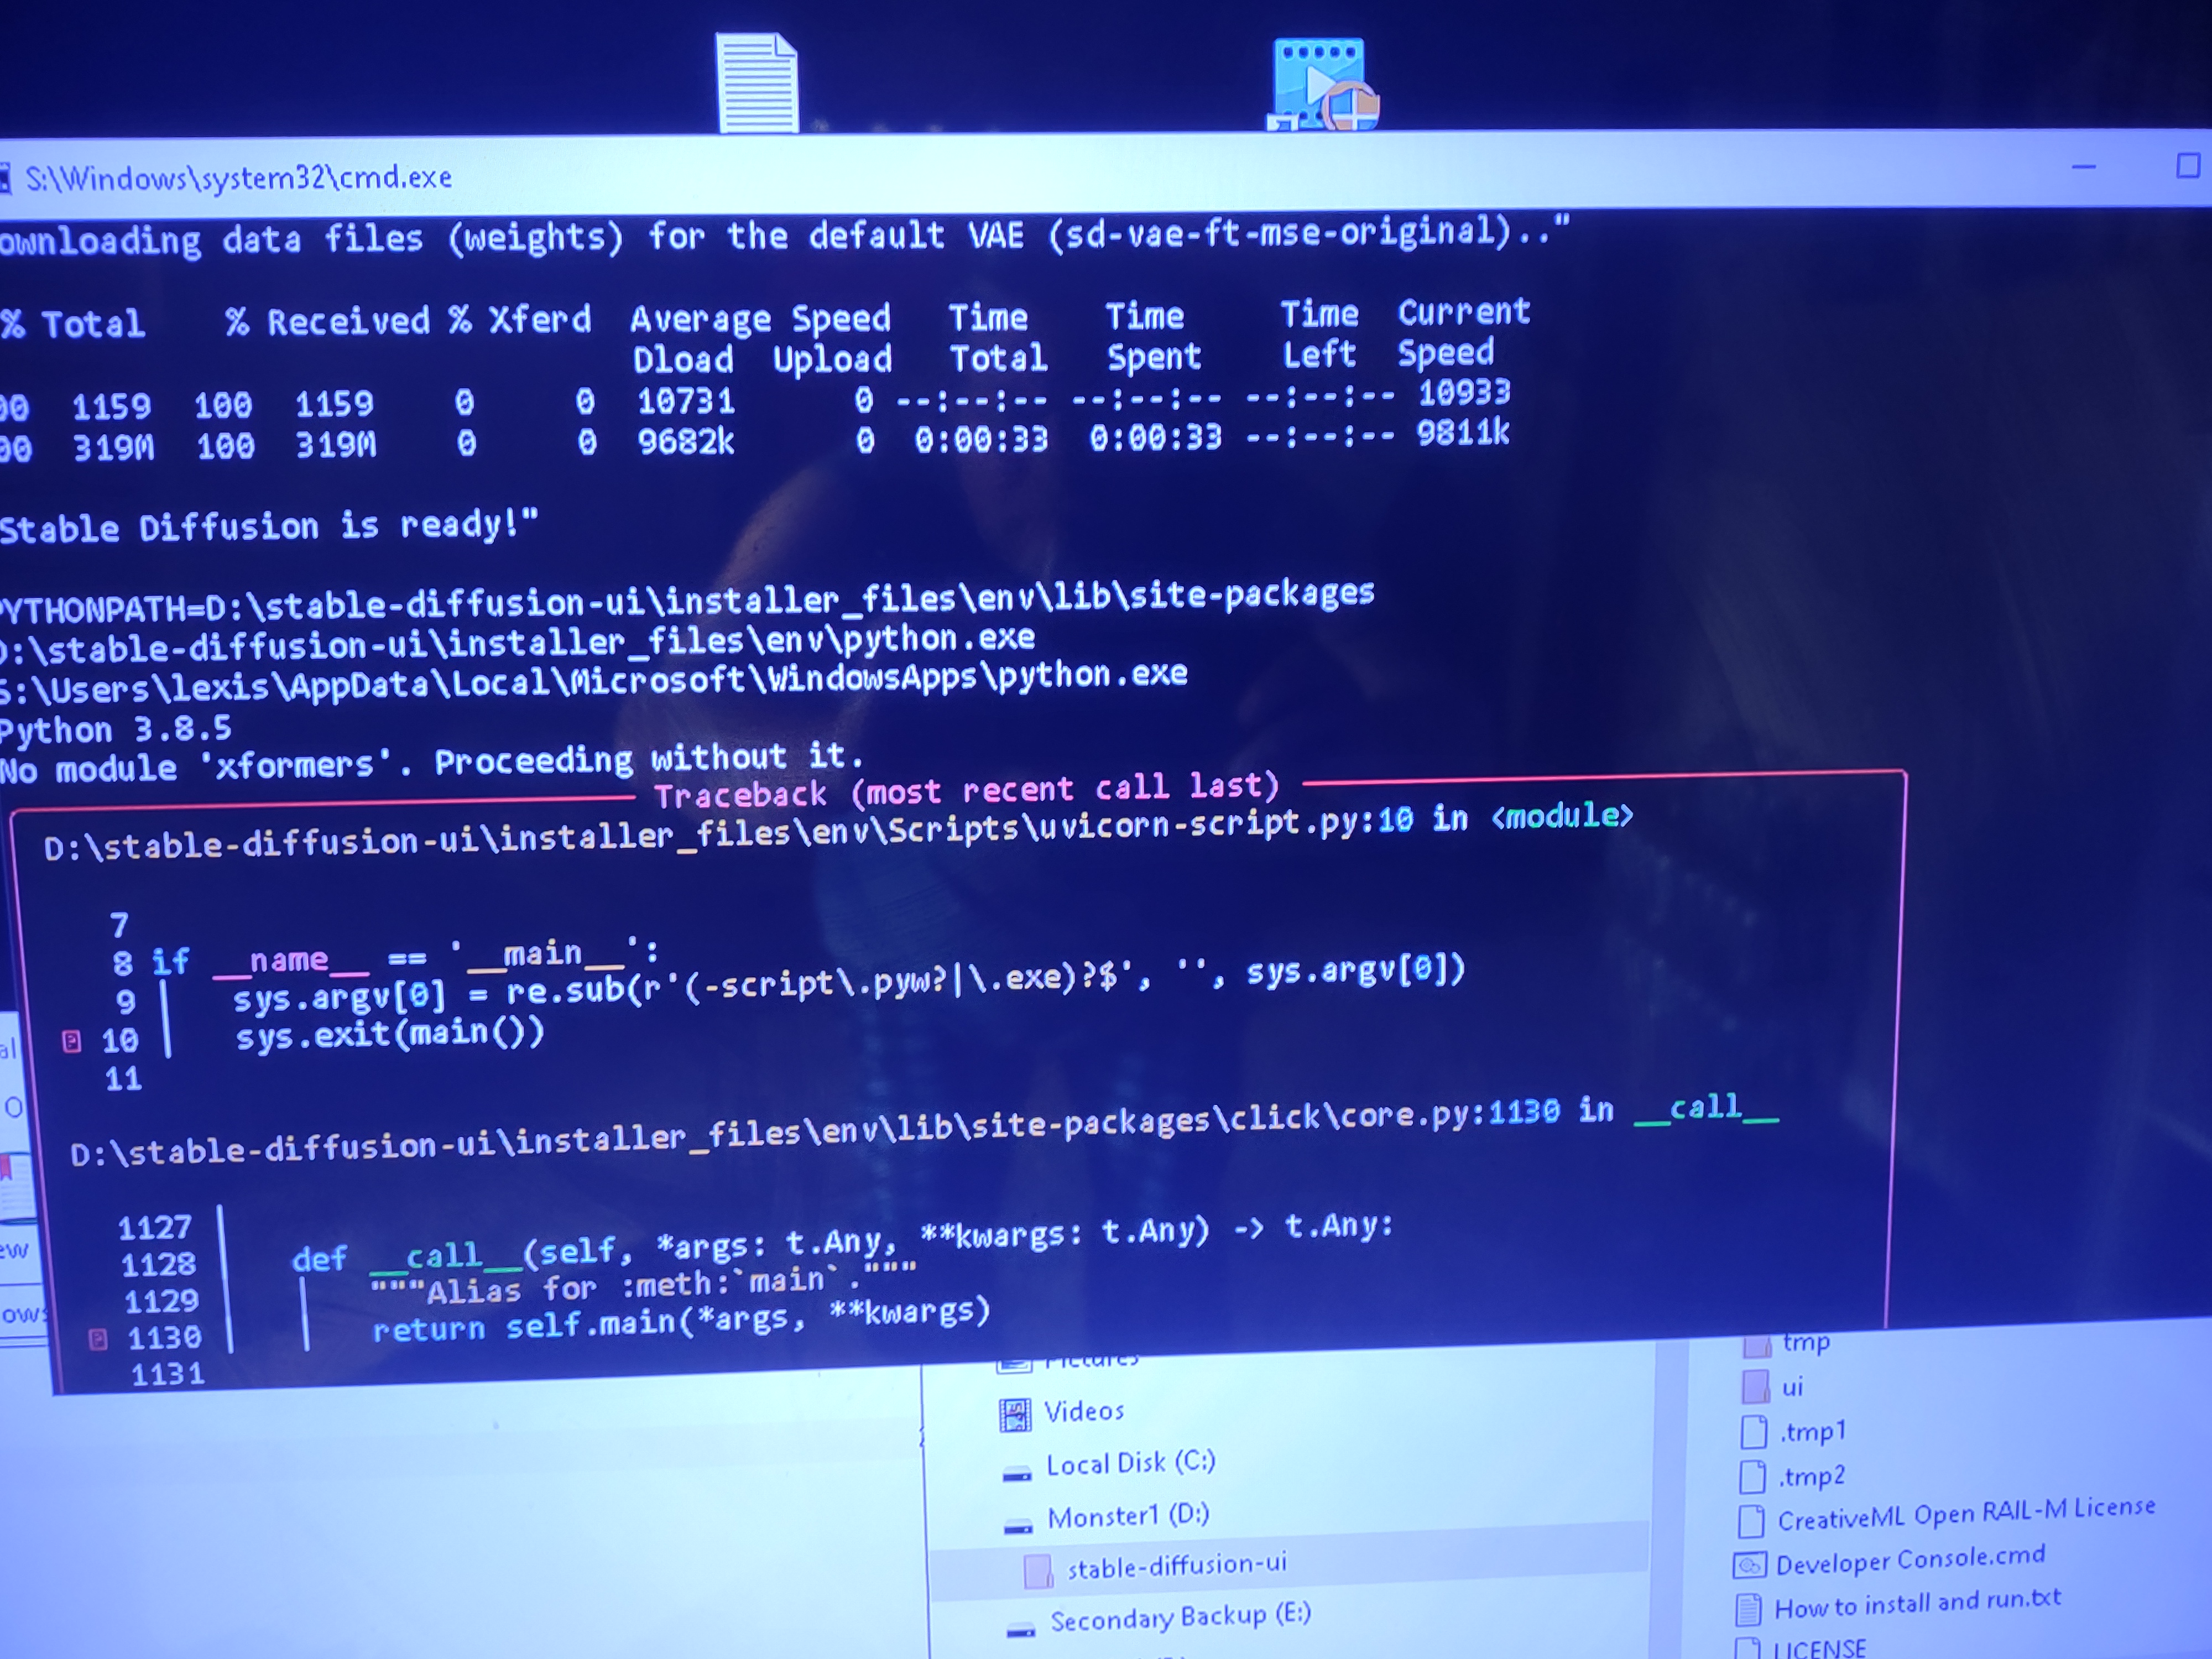Select the Local Disk (C:) drive icon
The width and height of the screenshot is (2212, 1659).
(x=1017, y=1474)
